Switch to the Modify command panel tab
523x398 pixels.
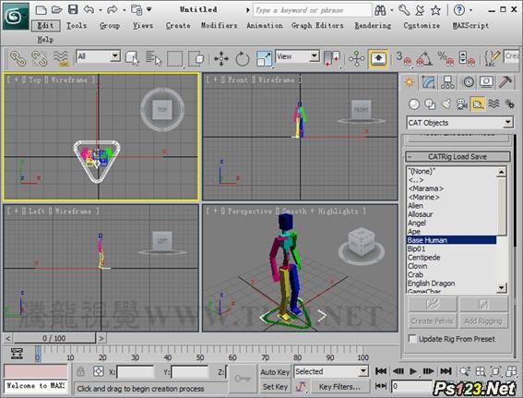pyautogui.click(x=429, y=82)
